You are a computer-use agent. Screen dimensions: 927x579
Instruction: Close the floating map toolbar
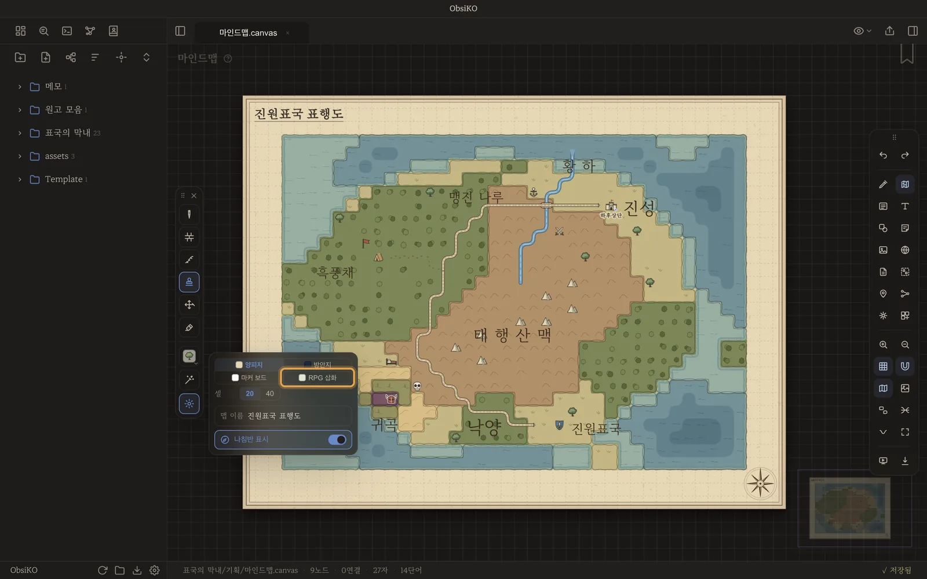pos(194,196)
